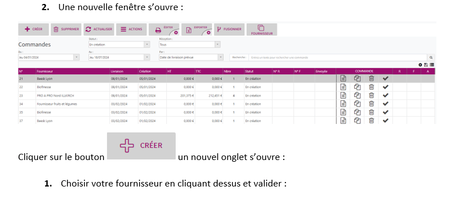Click the SUPPRIMER toolbar button
The image size is (464, 222).
pyautogui.click(x=66, y=29)
